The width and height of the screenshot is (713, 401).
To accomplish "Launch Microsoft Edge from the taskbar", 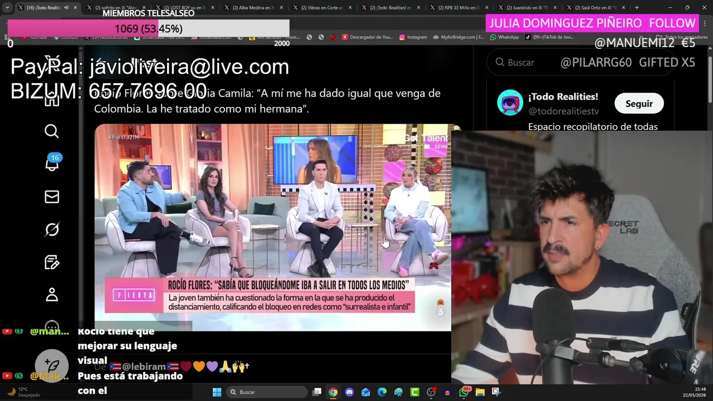I will coord(382,392).
